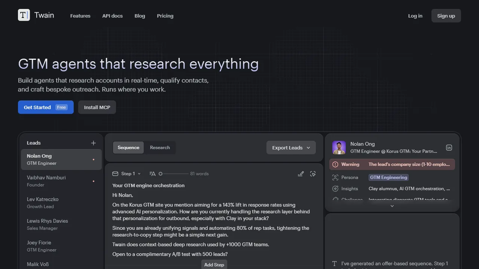
Task: Click the Persona icon
Action: pyautogui.click(x=335, y=177)
